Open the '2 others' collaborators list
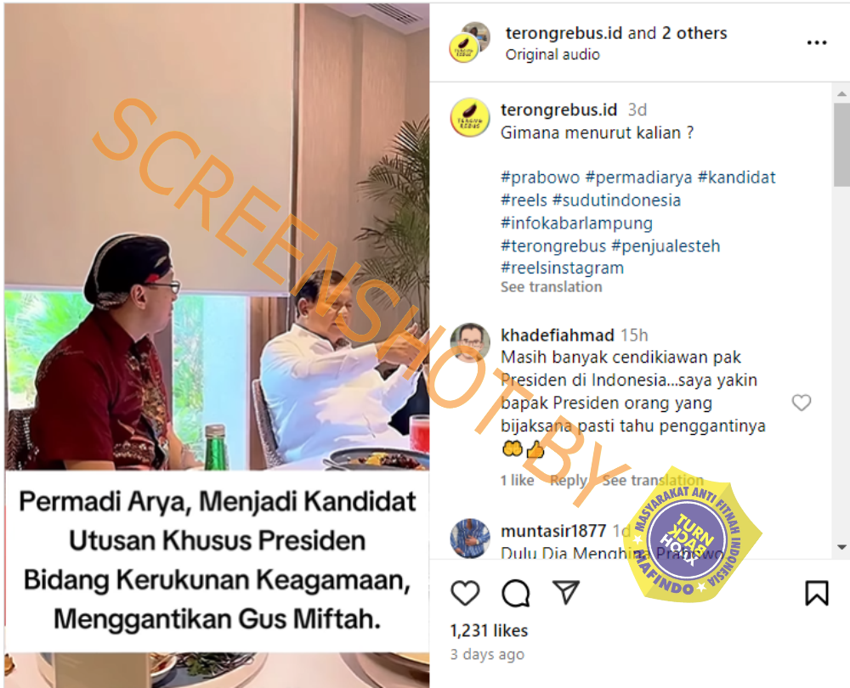 click(694, 33)
